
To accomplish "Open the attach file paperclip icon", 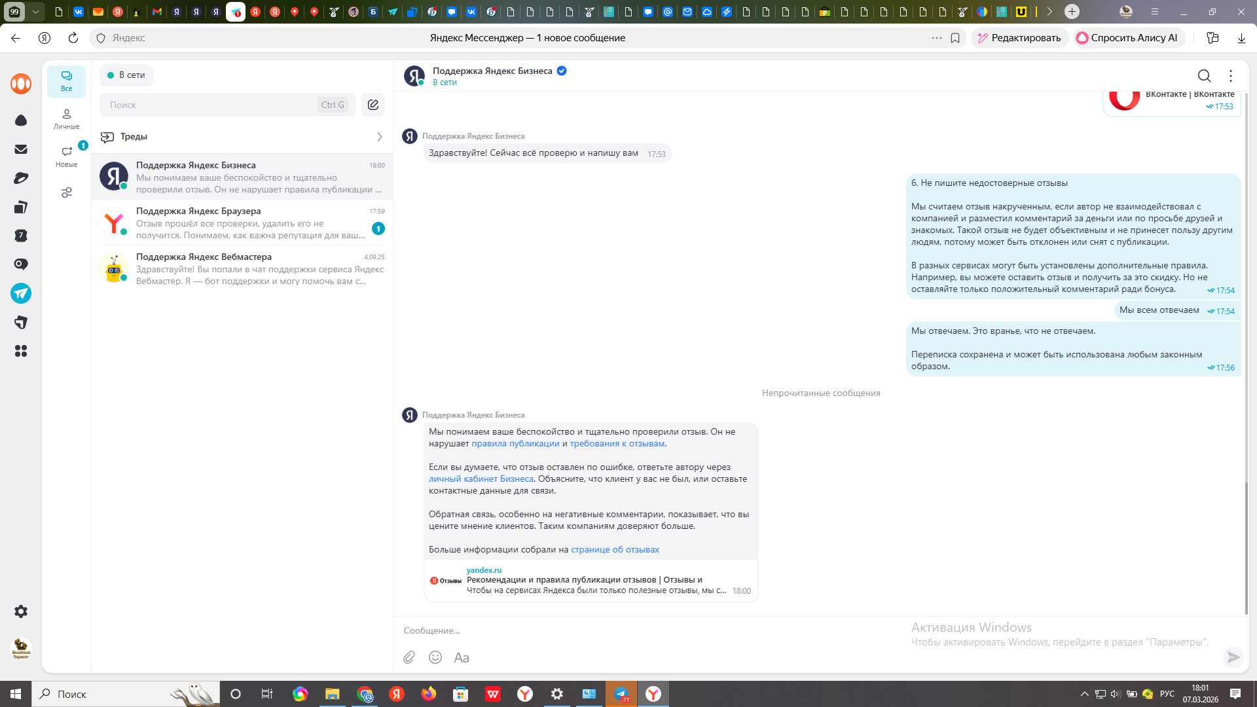I will pyautogui.click(x=409, y=657).
